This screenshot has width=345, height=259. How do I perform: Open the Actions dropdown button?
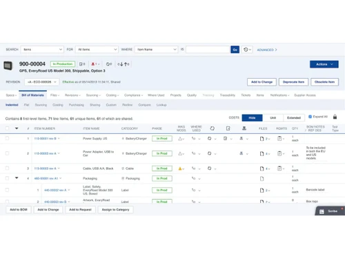click(x=324, y=64)
